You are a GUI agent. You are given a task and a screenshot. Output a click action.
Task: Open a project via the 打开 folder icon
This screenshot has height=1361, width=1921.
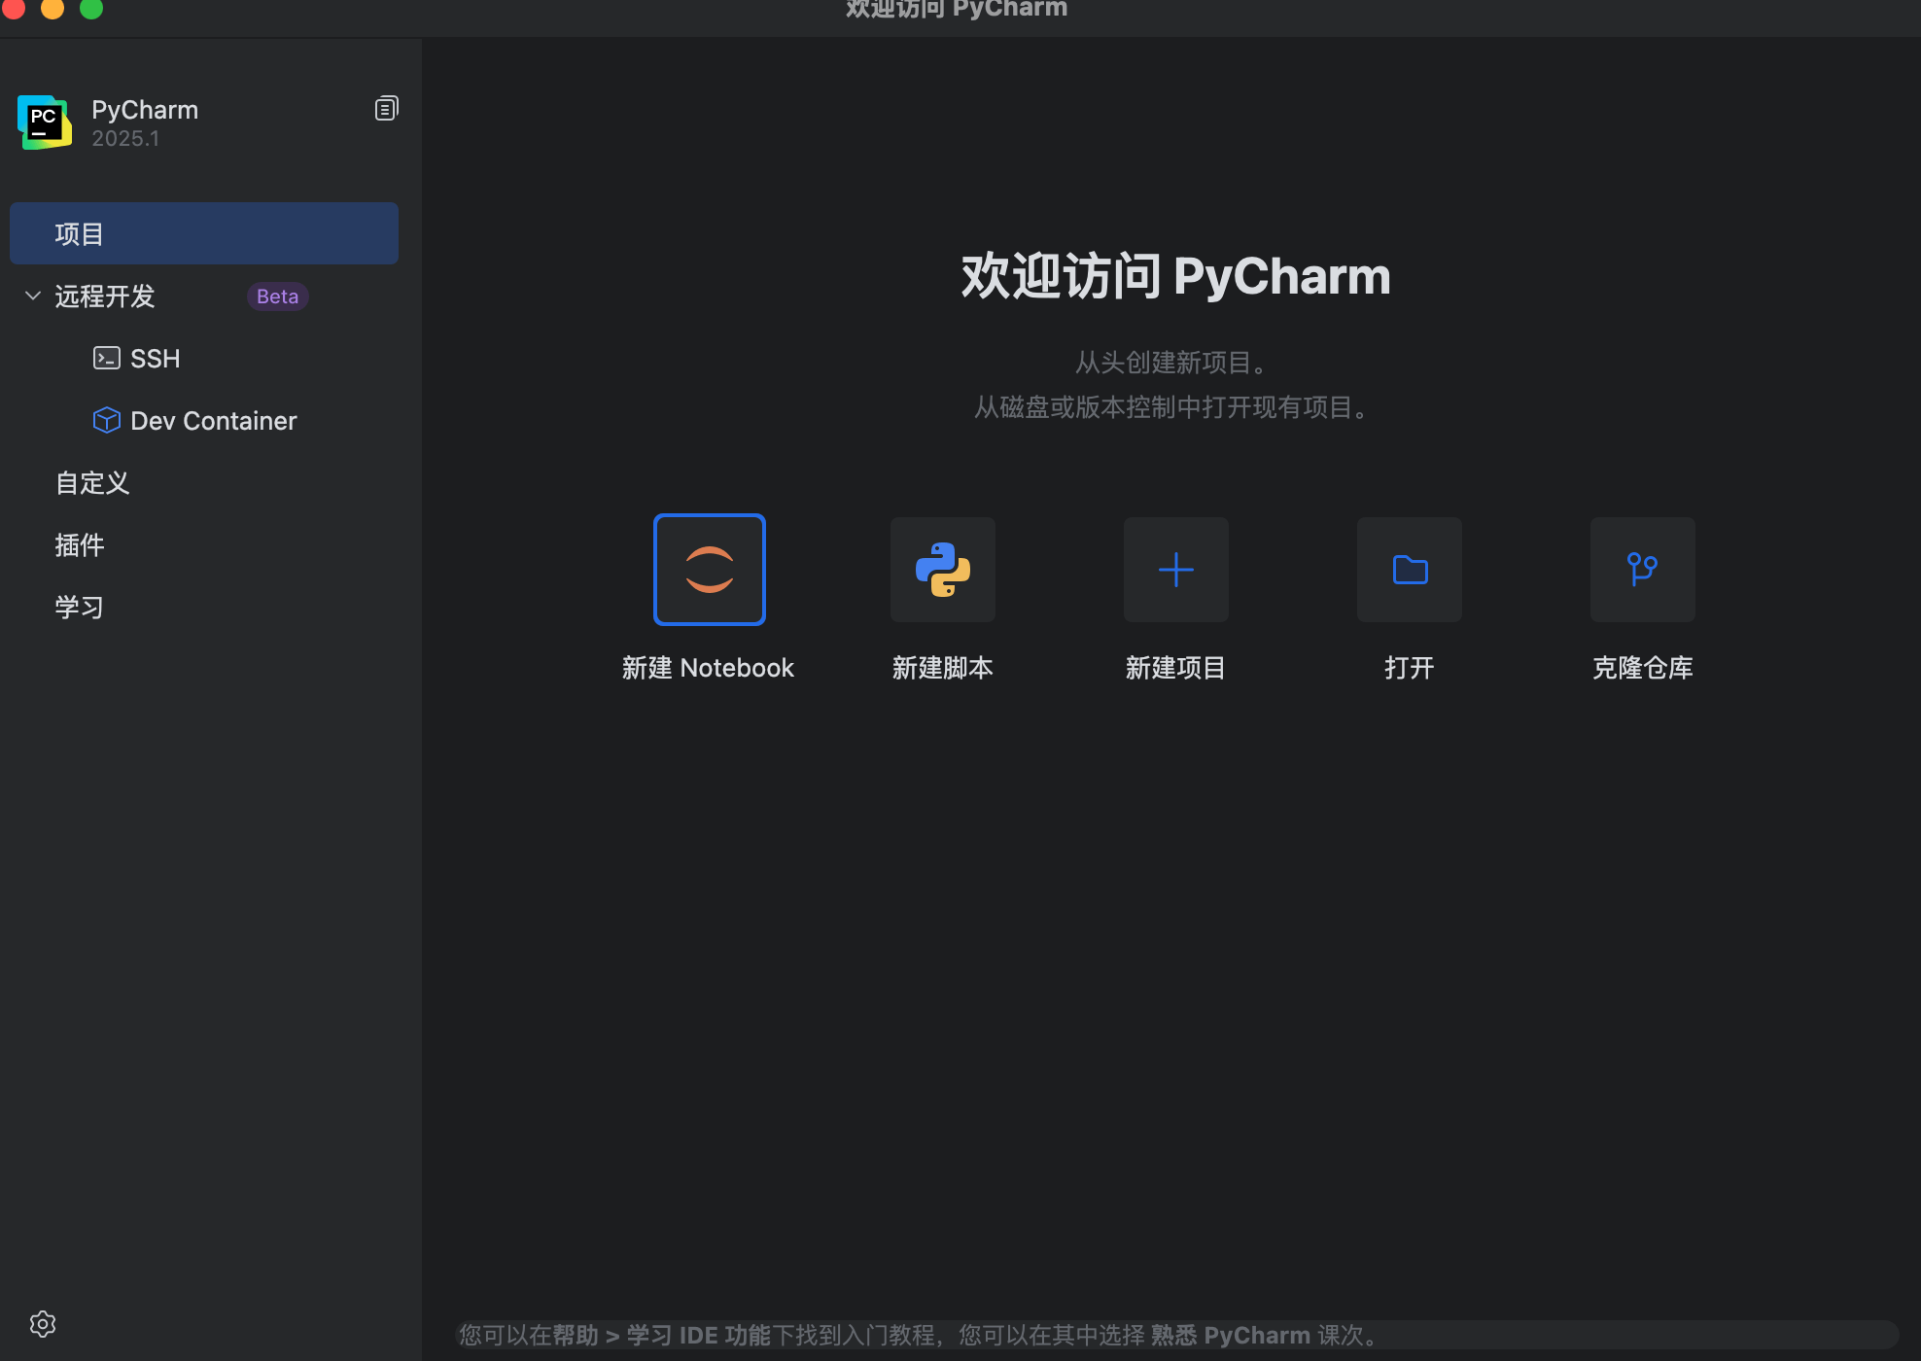tap(1409, 570)
